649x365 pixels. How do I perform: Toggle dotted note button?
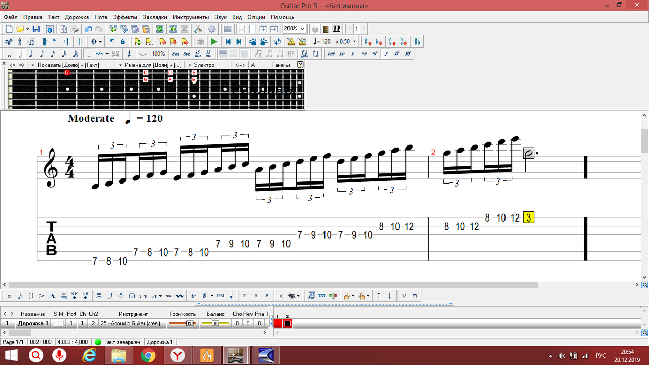(88, 54)
